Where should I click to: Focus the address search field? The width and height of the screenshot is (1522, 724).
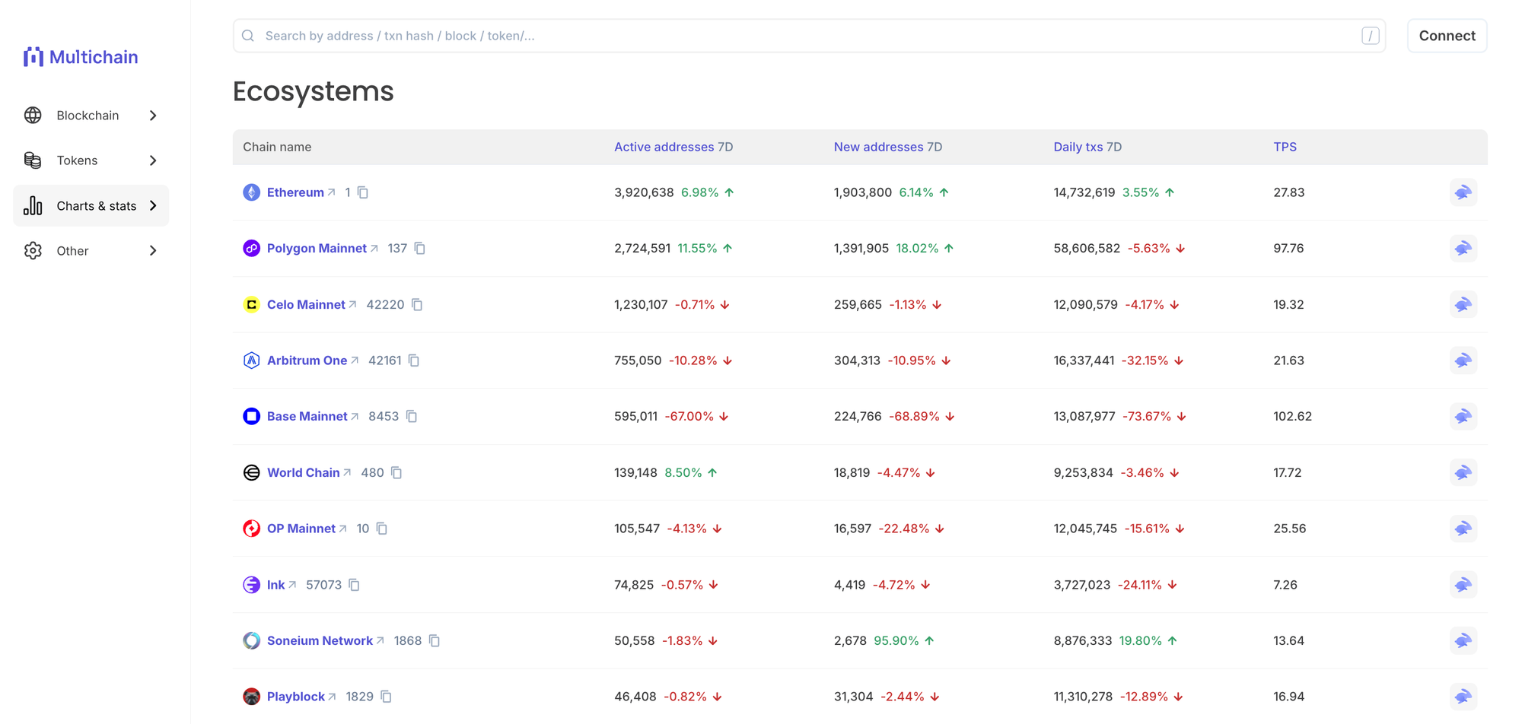coord(807,36)
